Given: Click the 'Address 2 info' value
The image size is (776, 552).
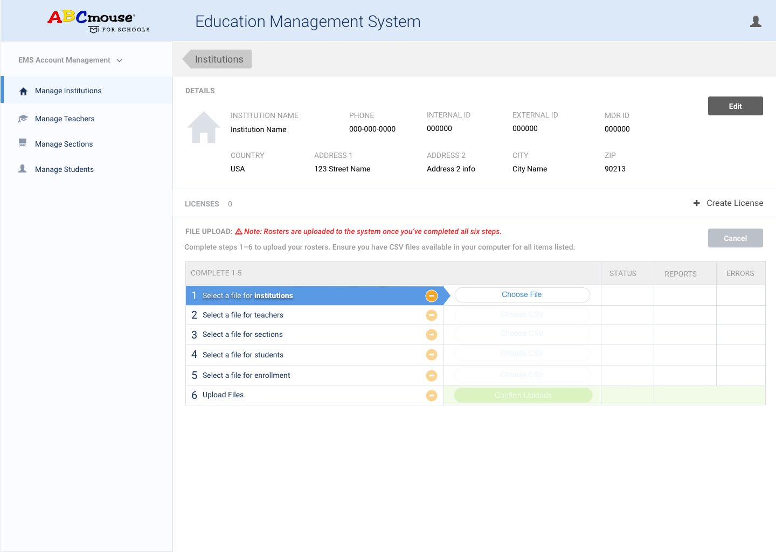Looking at the screenshot, I should (451, 169).
